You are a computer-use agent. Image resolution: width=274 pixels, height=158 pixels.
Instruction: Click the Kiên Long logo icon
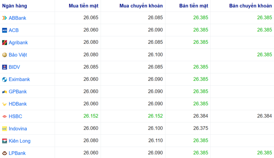(4, 141)
